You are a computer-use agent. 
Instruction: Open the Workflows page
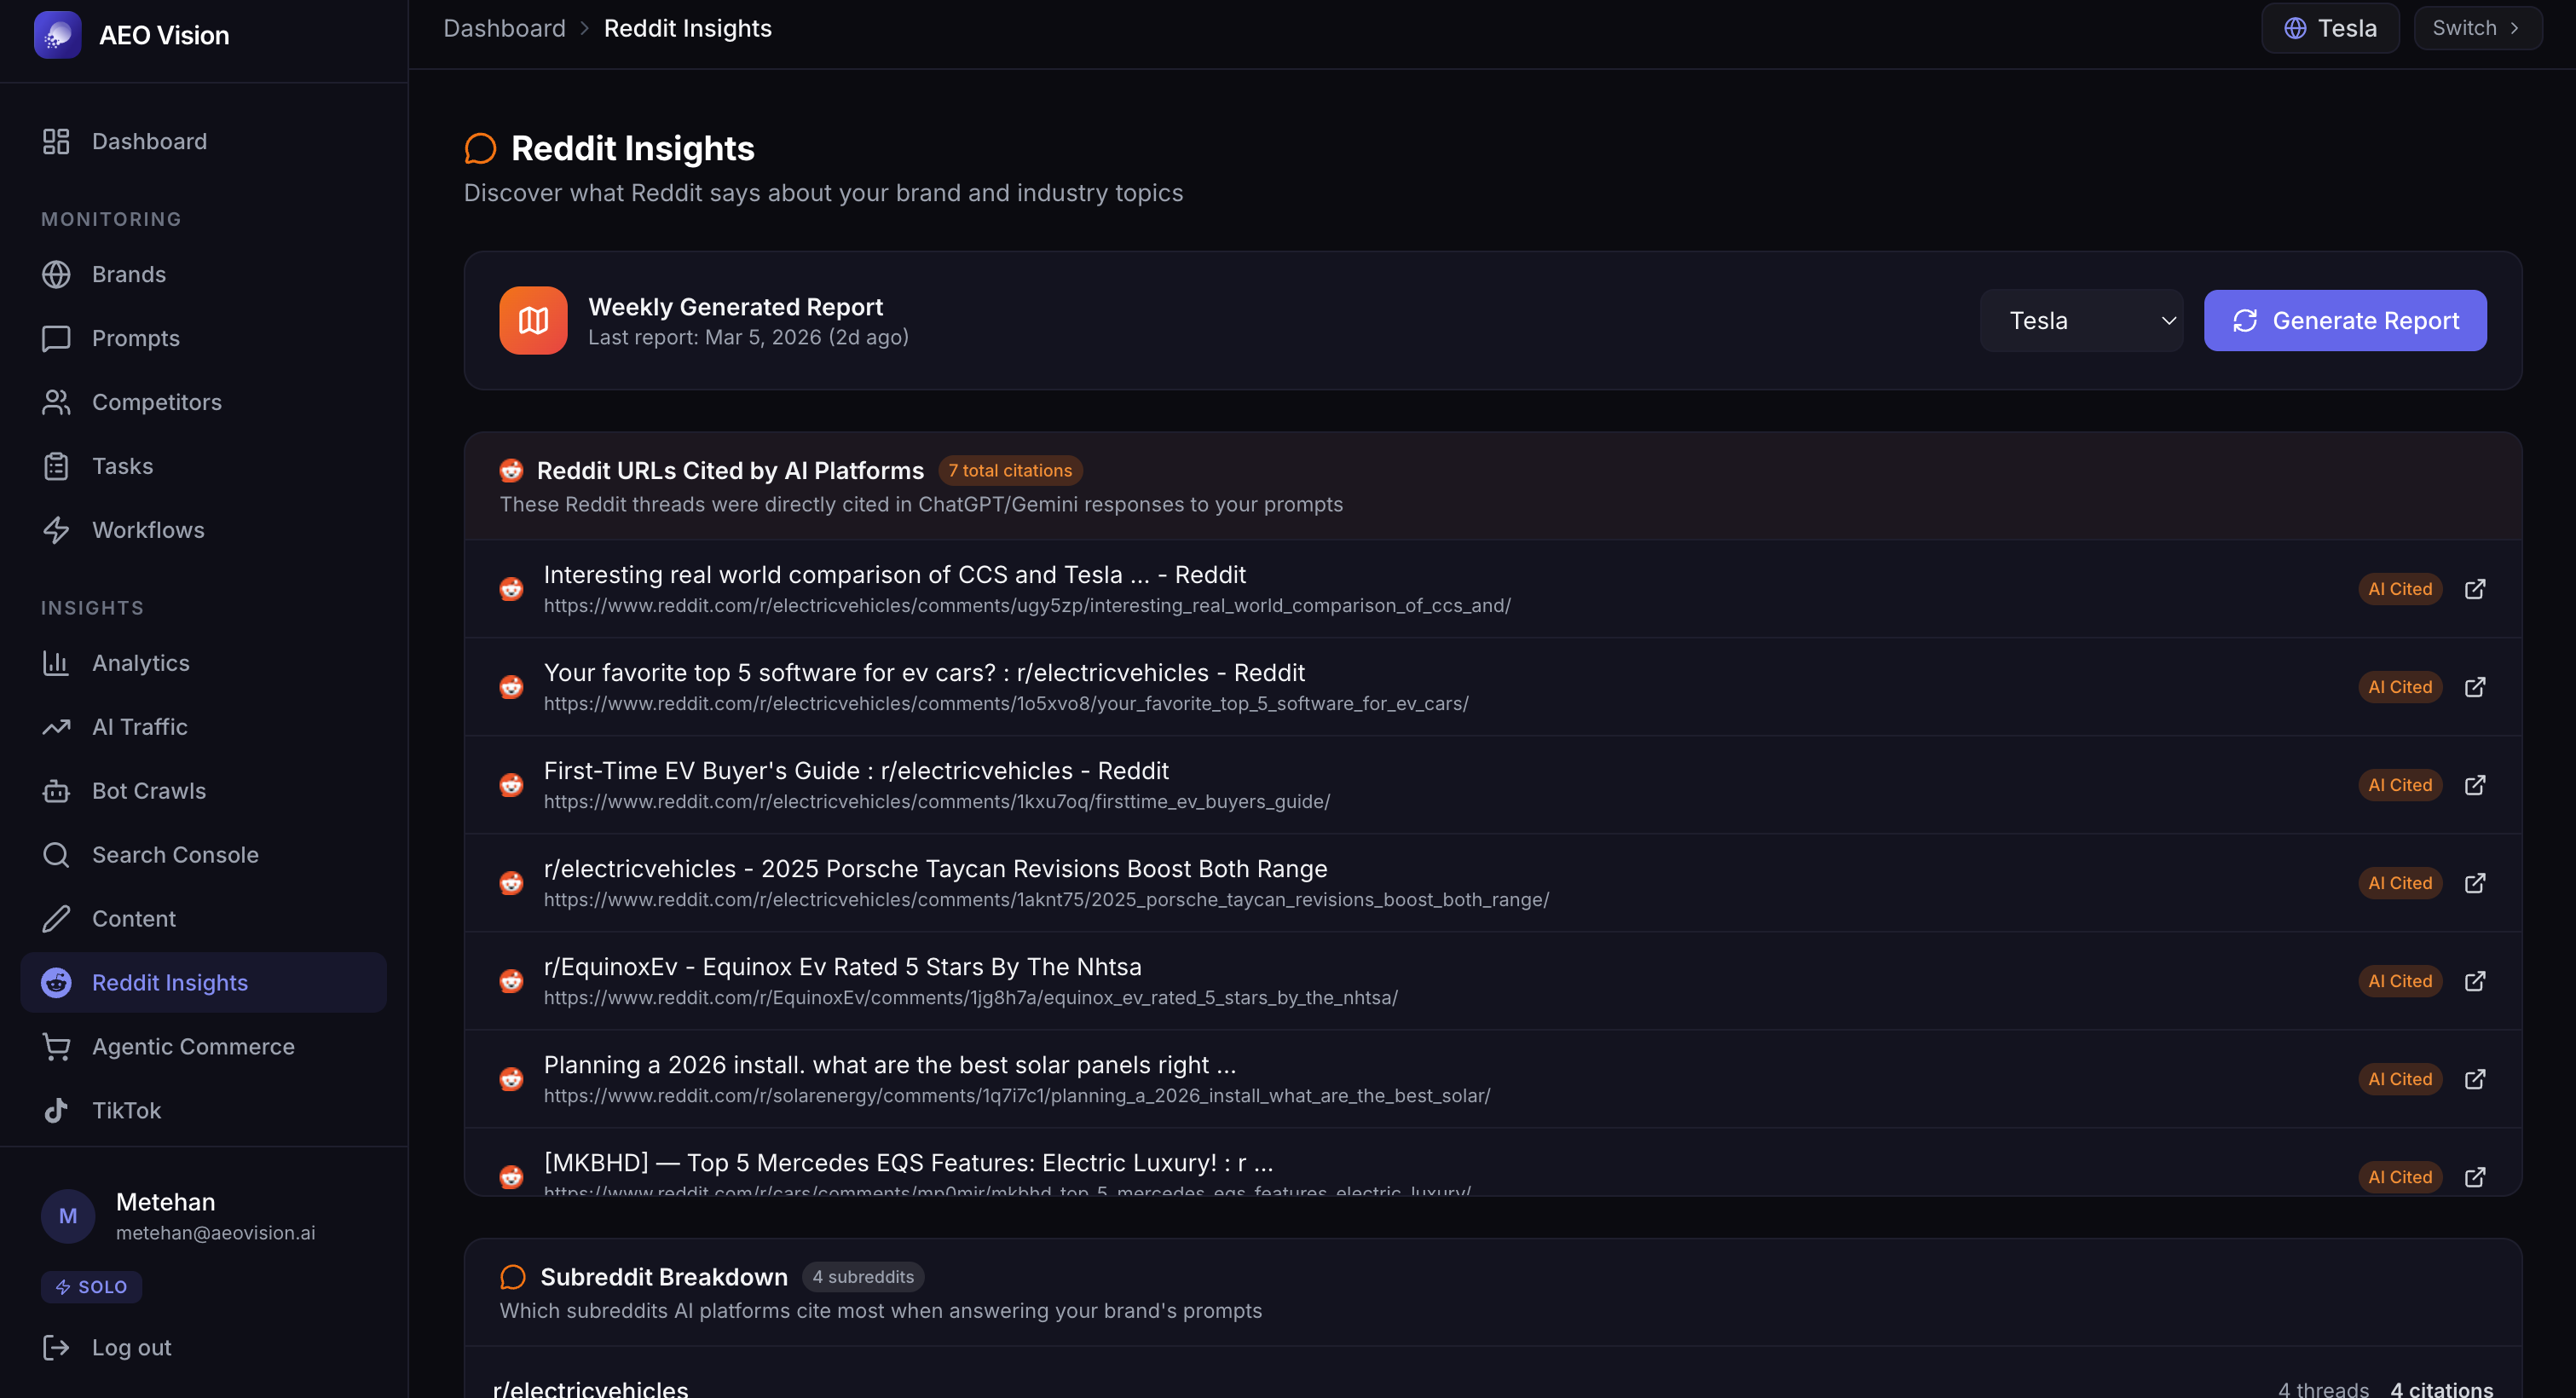click(x=147, y=530)
